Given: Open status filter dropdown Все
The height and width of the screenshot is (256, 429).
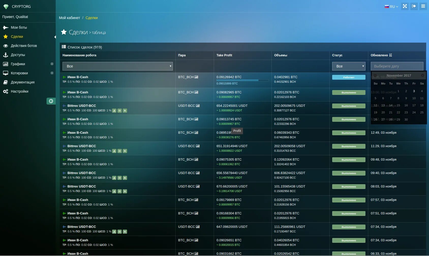Looking at the screenshot, I should pos(349,66).
